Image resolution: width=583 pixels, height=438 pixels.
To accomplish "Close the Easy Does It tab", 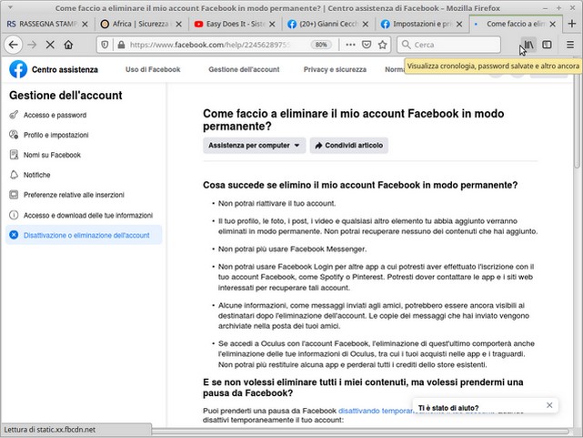I will pyautogui.click(x=272, y=24).
